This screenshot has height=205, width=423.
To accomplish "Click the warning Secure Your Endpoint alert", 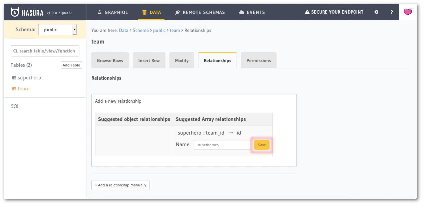I will tap(334, 12).
